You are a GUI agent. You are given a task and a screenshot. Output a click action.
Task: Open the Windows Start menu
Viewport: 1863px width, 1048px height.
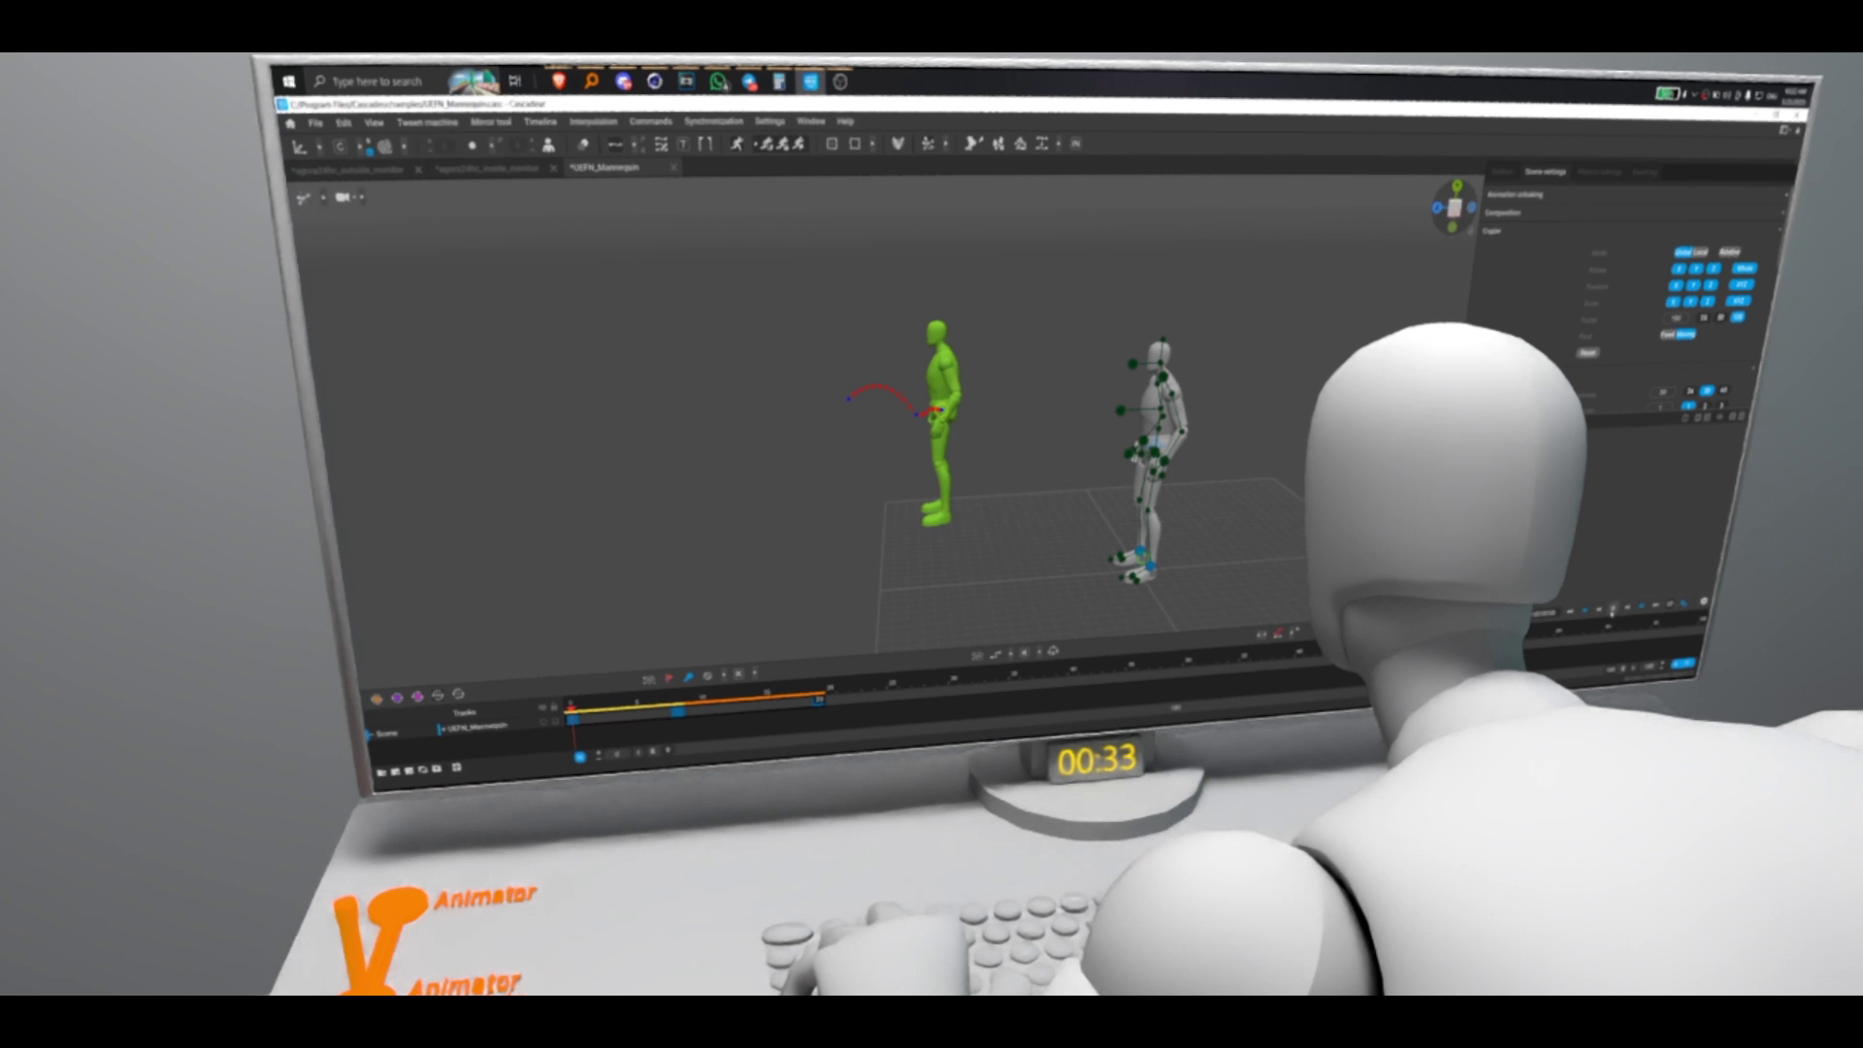coord(288,82)
